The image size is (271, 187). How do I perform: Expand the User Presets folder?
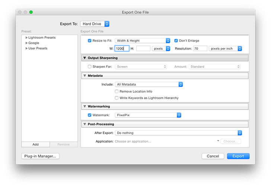click(x=26, y=48)
